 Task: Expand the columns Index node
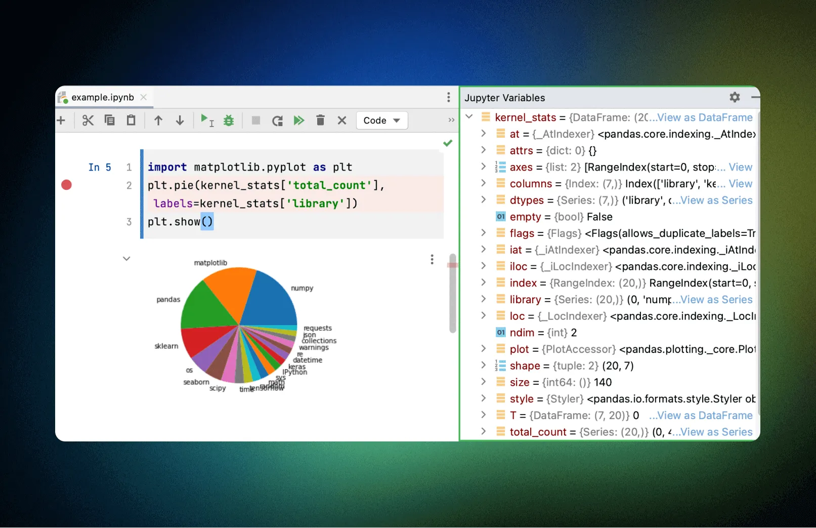[483, 183]
